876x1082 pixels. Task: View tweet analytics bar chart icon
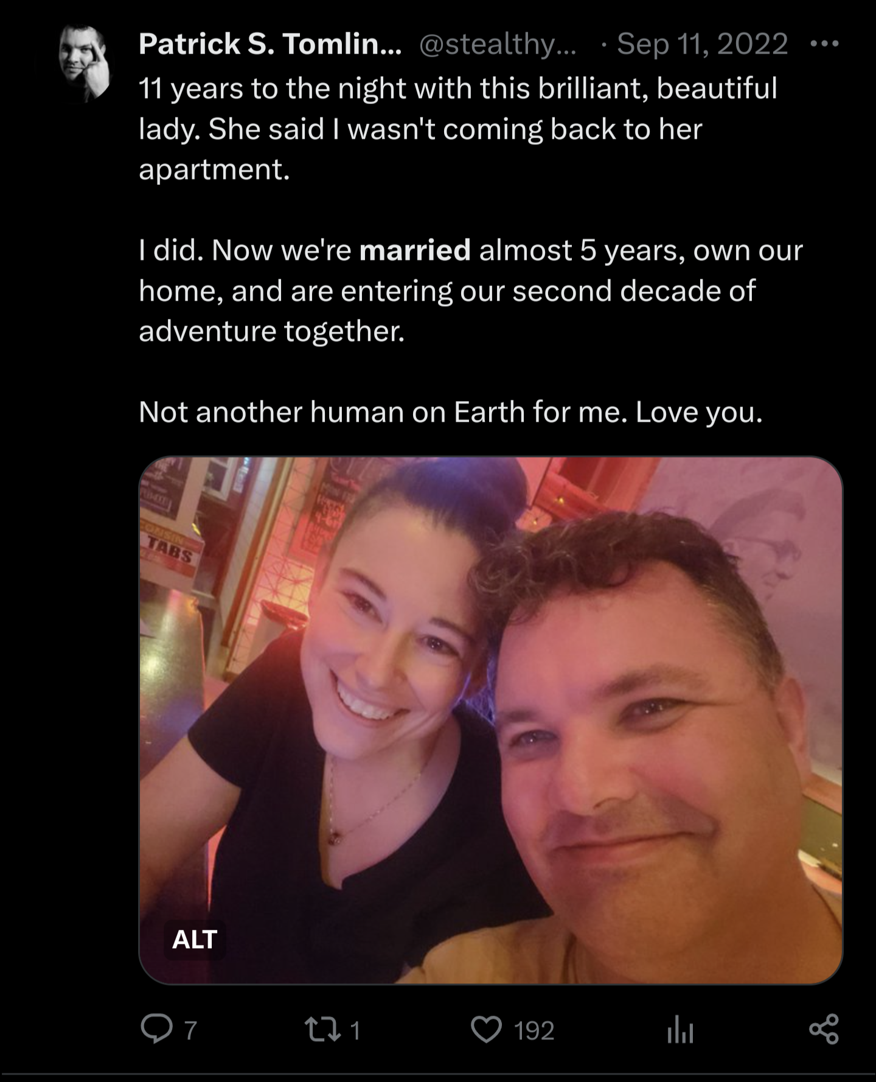[x=680, y=1031]
